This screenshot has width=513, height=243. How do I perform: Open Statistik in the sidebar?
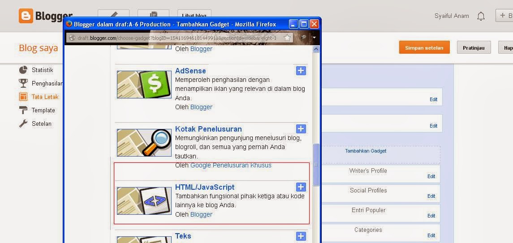42,70
